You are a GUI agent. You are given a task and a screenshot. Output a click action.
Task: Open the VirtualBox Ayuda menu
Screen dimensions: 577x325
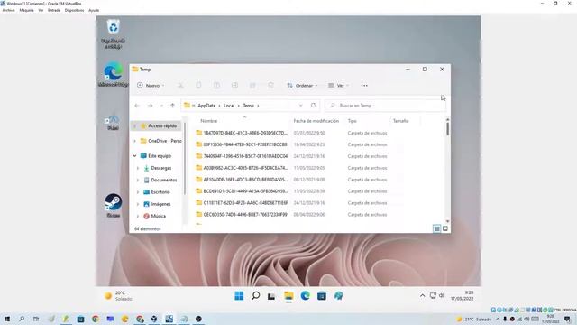94,10
